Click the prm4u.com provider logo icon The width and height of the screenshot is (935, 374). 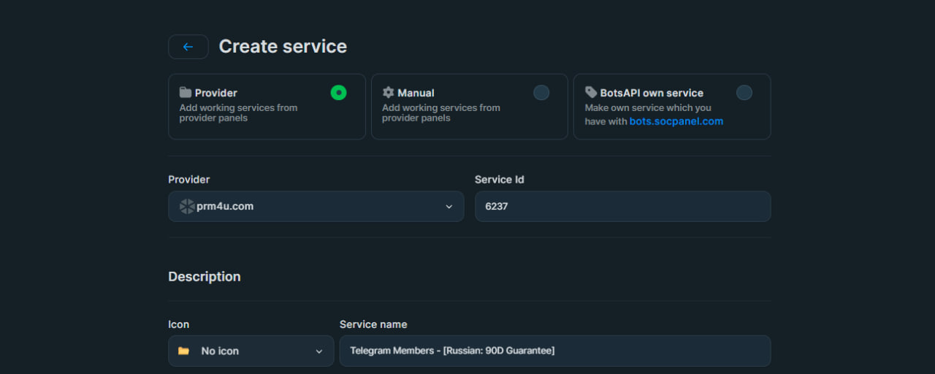(187, 207)
